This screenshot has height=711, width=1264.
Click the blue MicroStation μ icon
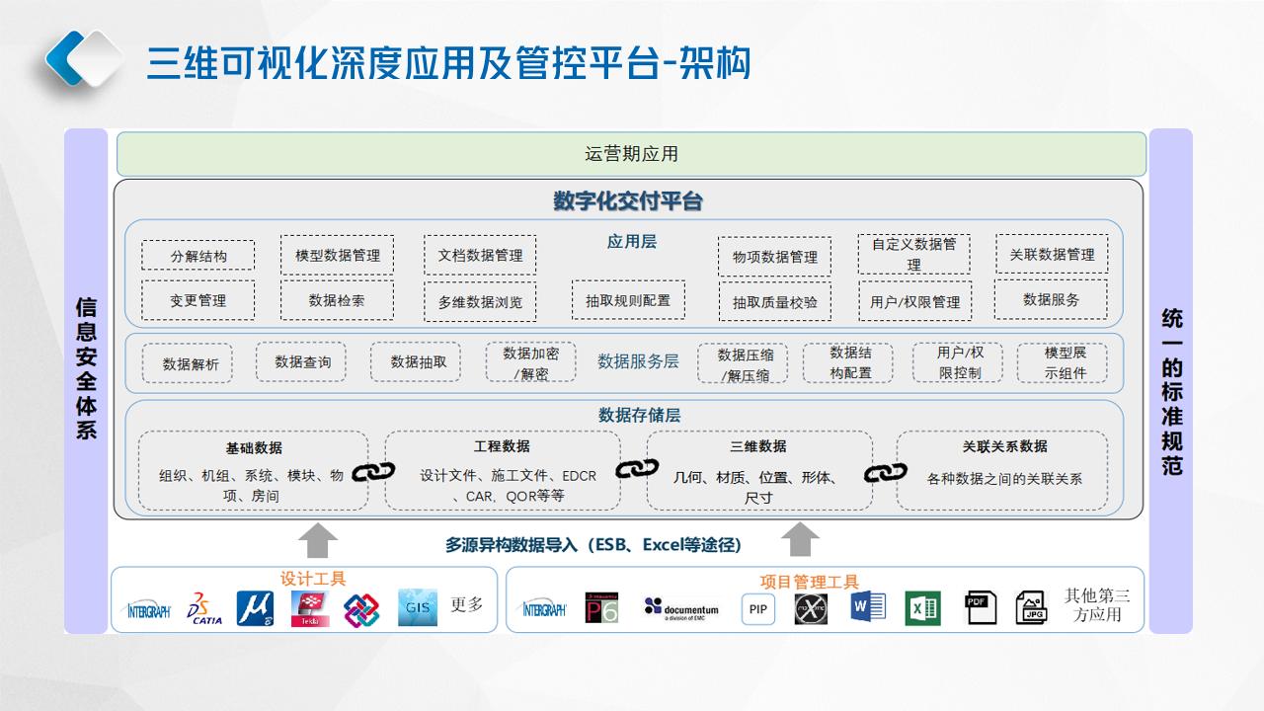[255, 608]
